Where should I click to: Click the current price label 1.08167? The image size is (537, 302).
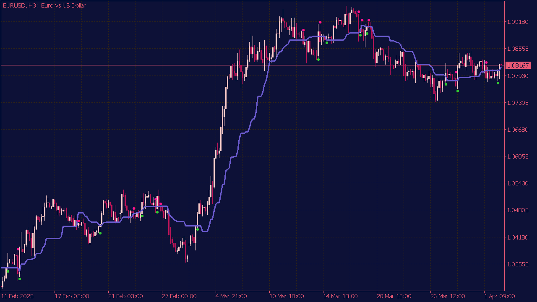518,65
